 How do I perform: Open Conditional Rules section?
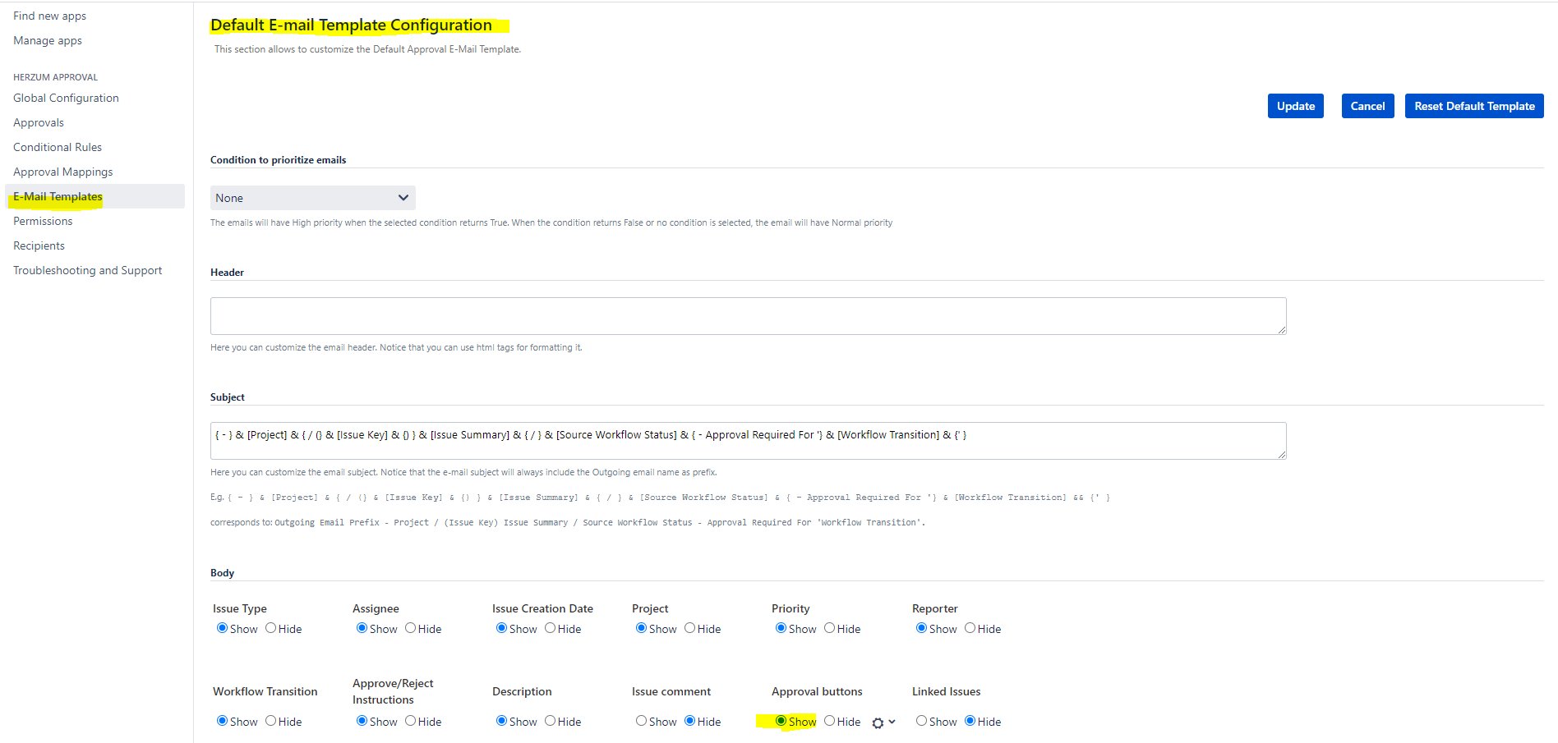click(x=58, y=147)
